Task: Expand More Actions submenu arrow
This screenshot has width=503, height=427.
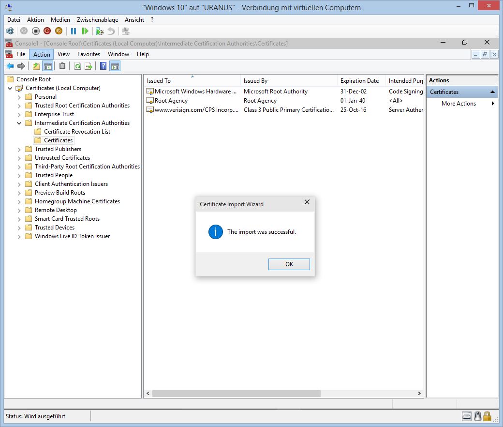Action: [x=493, y=104]
